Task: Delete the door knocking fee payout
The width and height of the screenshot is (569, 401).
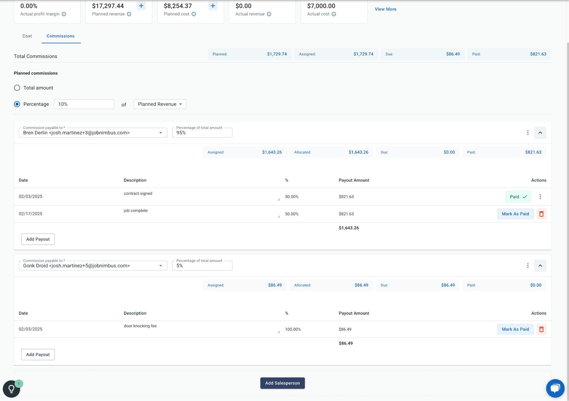Action: 541,329
